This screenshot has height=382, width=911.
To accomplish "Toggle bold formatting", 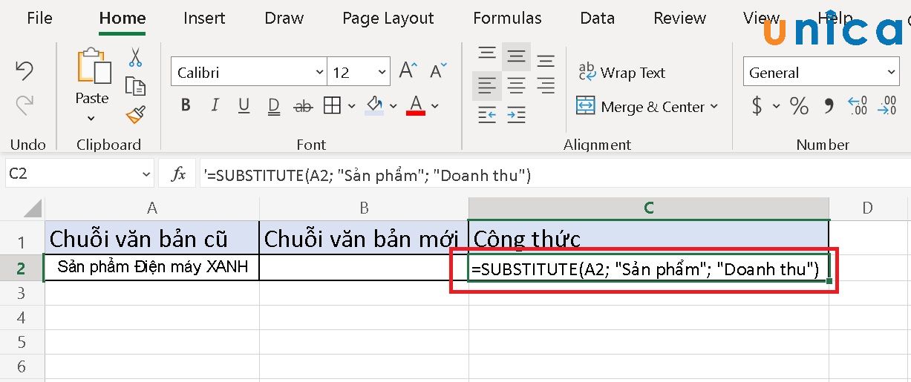I will point(186,106).
